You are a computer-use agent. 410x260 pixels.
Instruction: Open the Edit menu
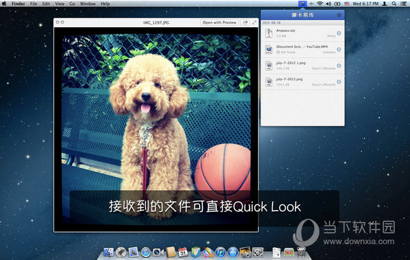(x=46, y=4)
